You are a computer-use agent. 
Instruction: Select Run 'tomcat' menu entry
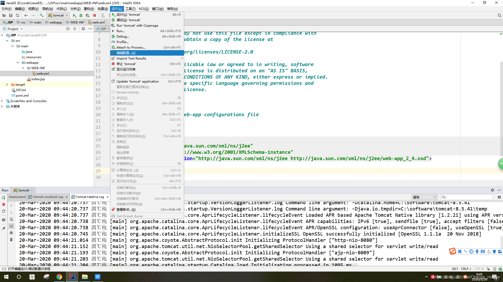click(147, 15)
